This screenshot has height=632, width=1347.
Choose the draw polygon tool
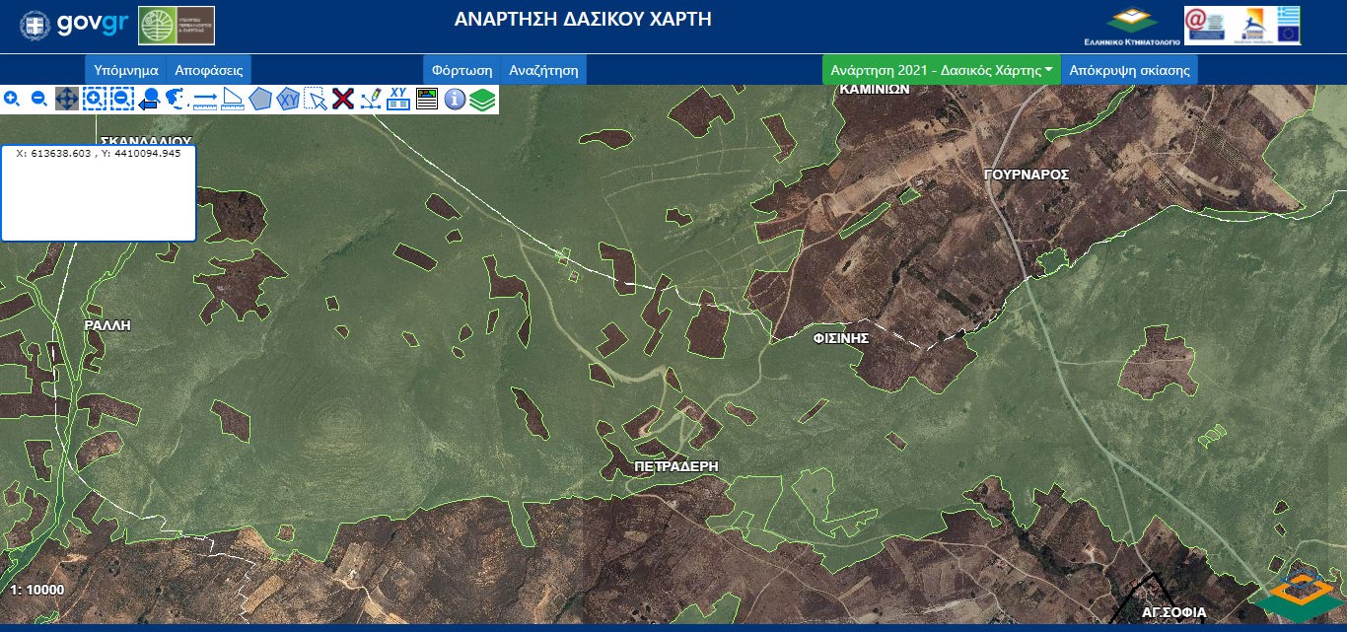pos(260,99)
